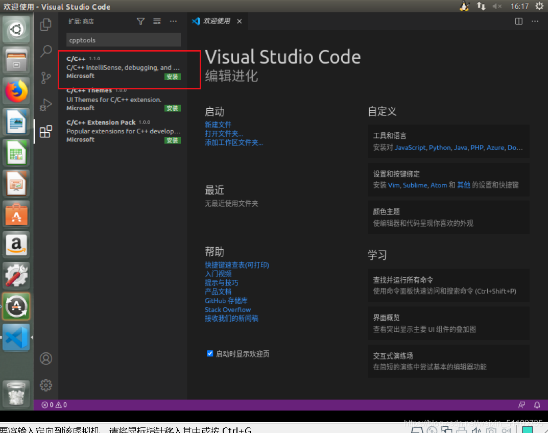Image resolution: width=548 pixels, height=433 pixels.
Task: Click the 添加工作区文件夹 link
Action: [234, 142]
